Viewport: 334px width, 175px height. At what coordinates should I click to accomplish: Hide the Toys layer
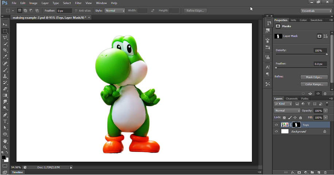pos(276,125)
